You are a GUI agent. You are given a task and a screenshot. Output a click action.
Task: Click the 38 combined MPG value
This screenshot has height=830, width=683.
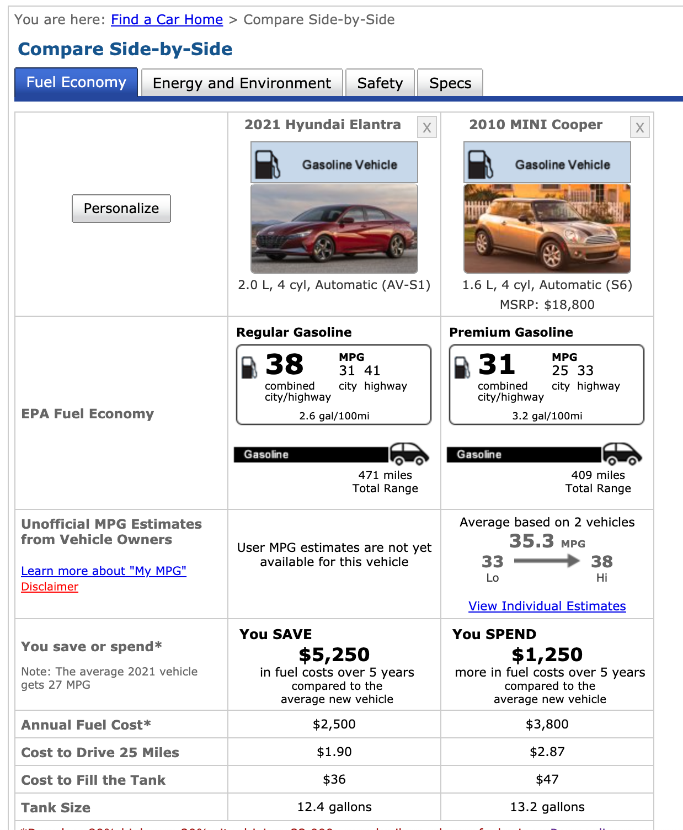(285, 365)
